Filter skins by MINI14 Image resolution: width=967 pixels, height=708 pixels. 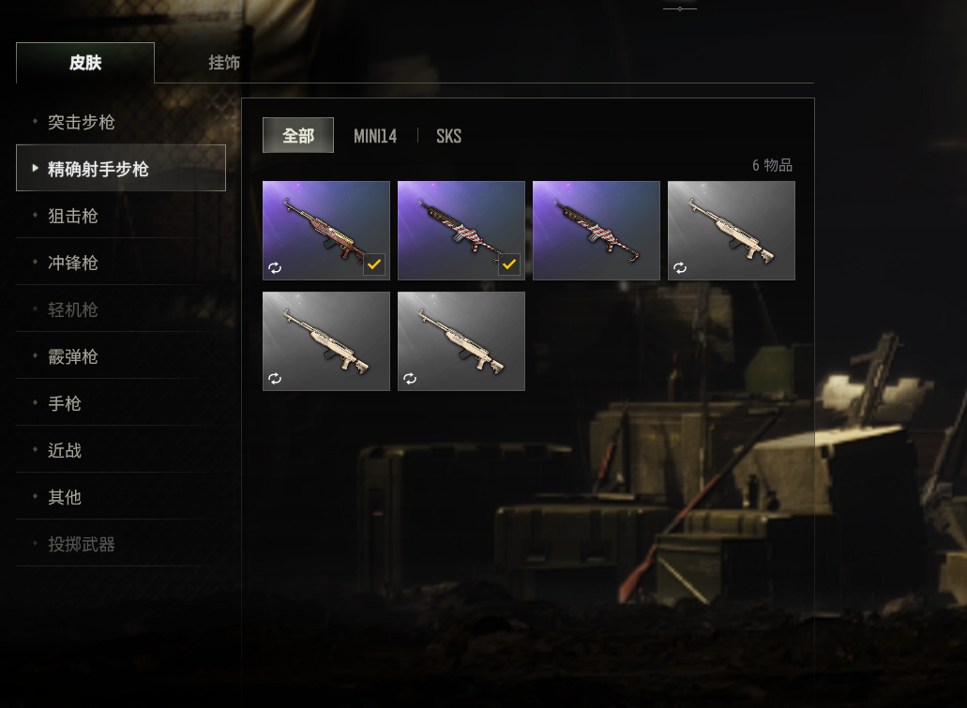pyautogui.click(x=375, y=136)
